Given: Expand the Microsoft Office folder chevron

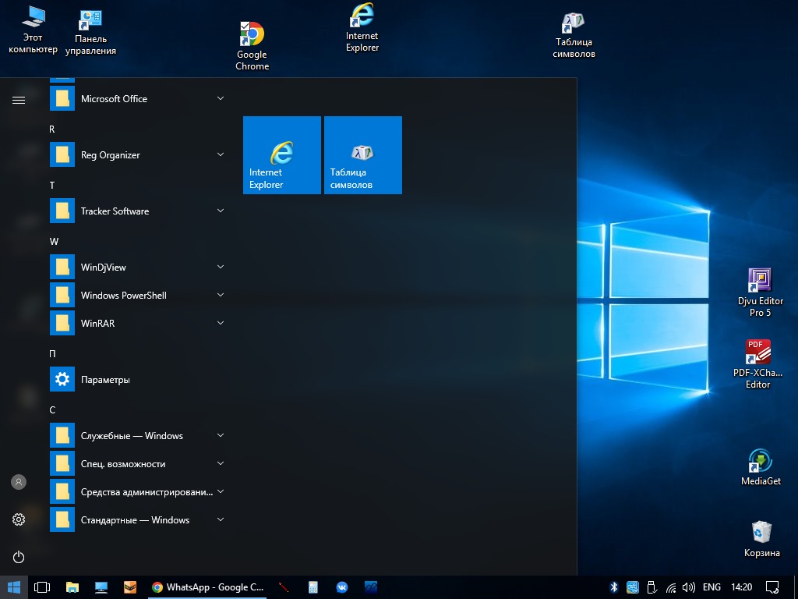Looking at the screenshot, I should (x=221, y=98).
